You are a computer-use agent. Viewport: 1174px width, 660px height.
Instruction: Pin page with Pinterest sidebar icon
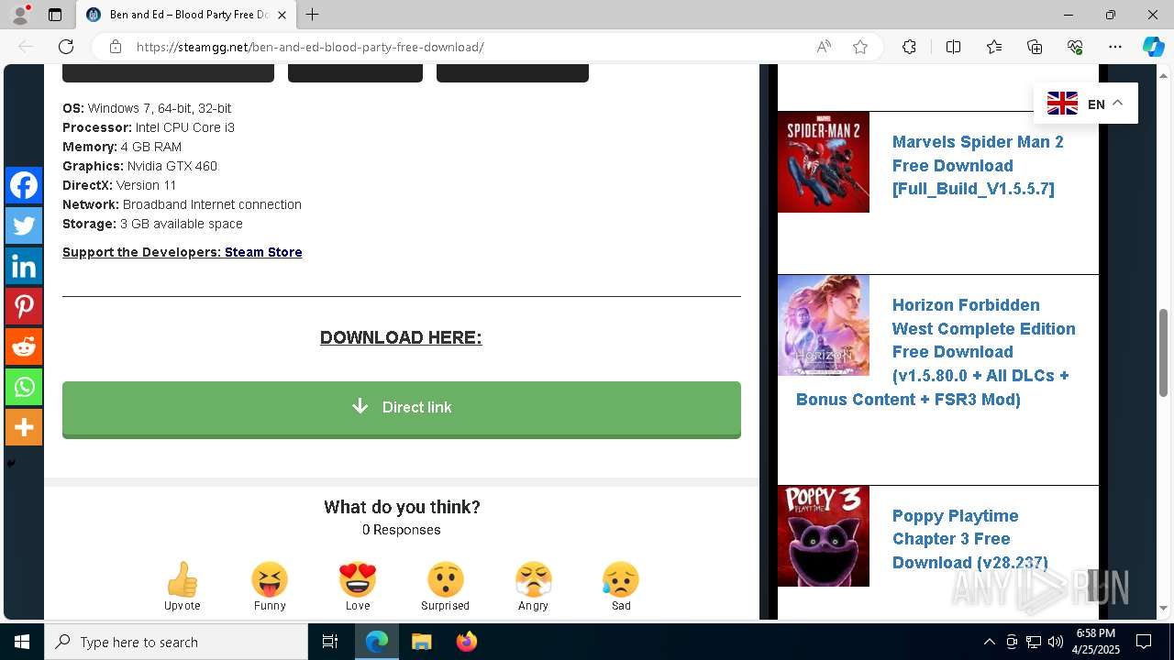[x=24, y=306]
